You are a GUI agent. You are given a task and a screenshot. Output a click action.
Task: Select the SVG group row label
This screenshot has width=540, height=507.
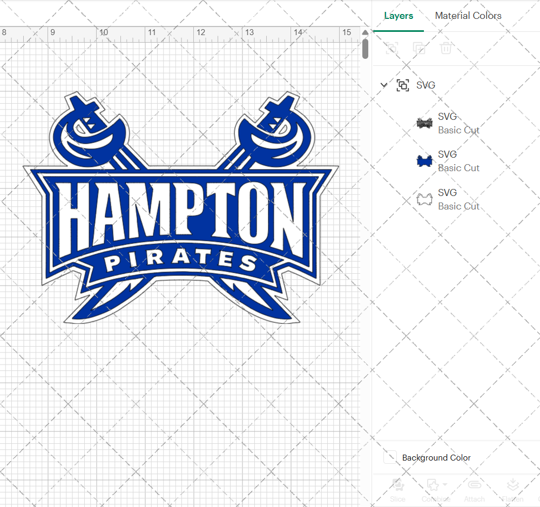(x=426, y=85)
